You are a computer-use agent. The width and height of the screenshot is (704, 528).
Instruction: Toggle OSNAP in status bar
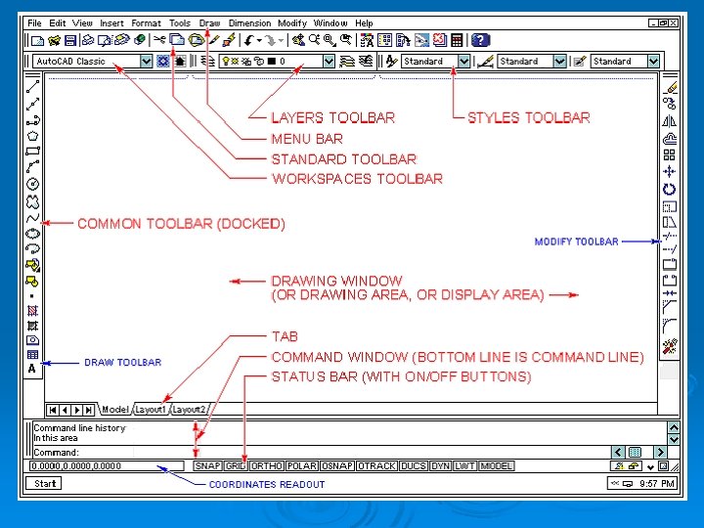pyautogui.click(x=337, y=466)
